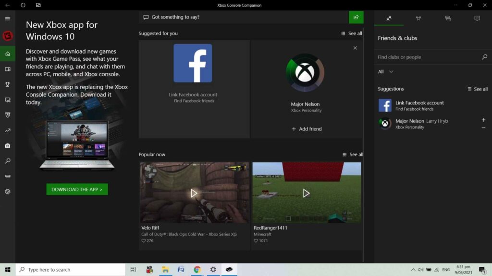This screenshot has height=276, width=492.
Task: Open My games in sidebar
Action: (x=8, y=69)
